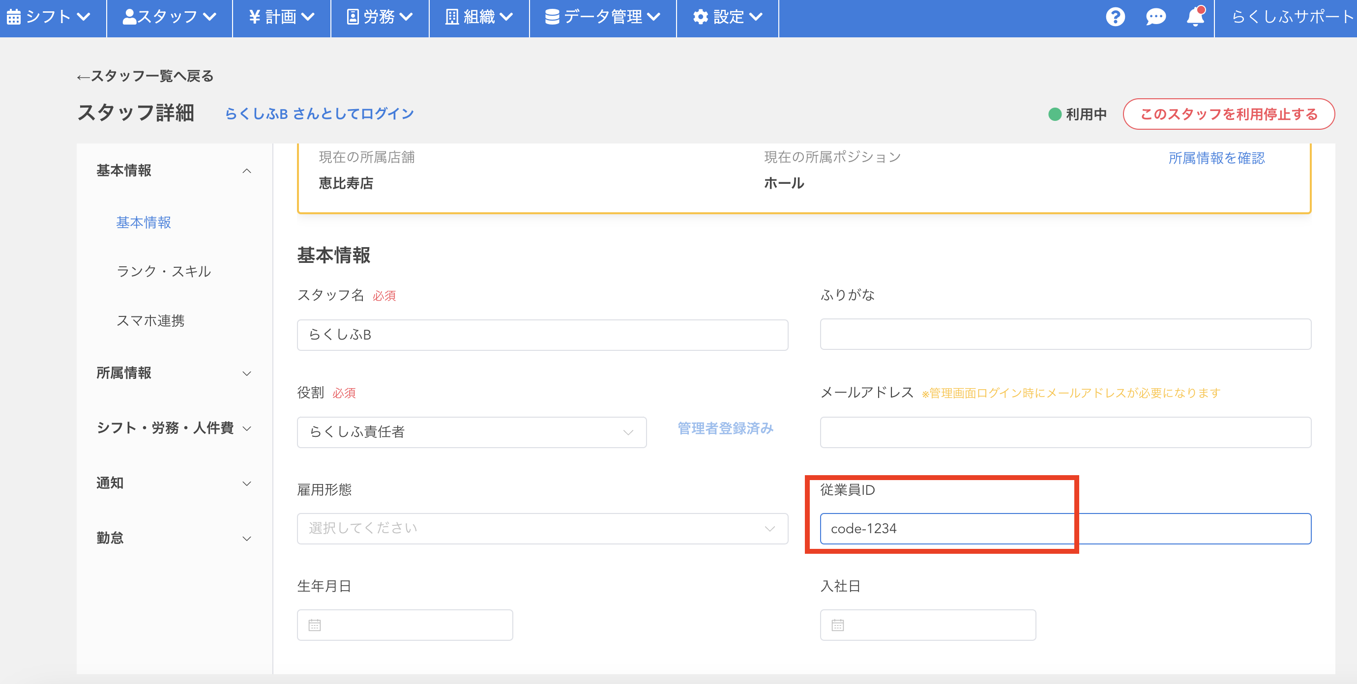This screenshot has width=1357, height=684.
Task: Click the 利用中 status indicator
Action: coord(1077,114)
